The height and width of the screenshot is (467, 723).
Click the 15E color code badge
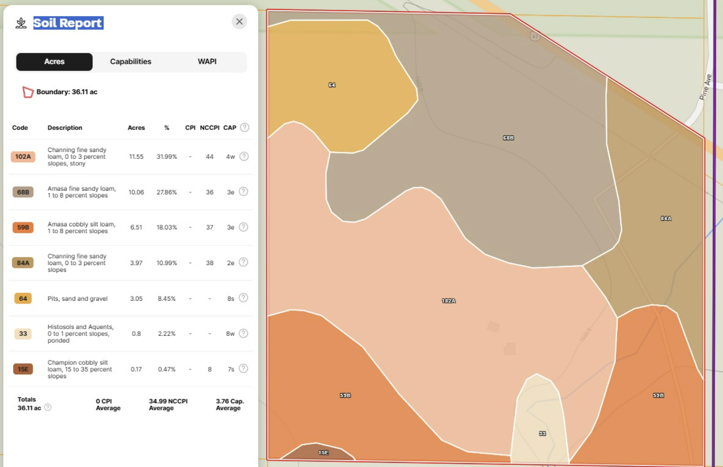[x=23, y=369]
